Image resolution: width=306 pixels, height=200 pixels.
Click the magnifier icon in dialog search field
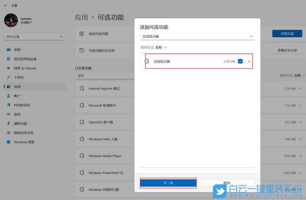point(252,36)
